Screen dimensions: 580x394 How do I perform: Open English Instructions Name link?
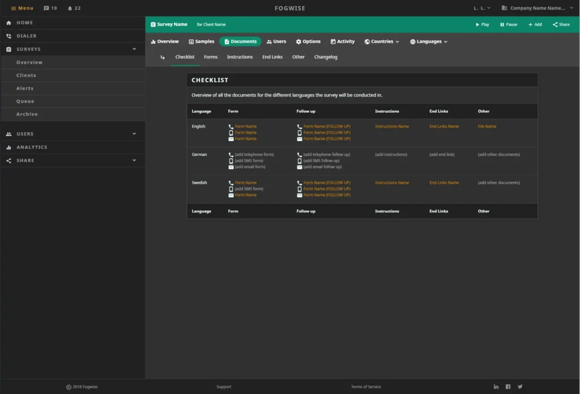(x=392, y=126)
